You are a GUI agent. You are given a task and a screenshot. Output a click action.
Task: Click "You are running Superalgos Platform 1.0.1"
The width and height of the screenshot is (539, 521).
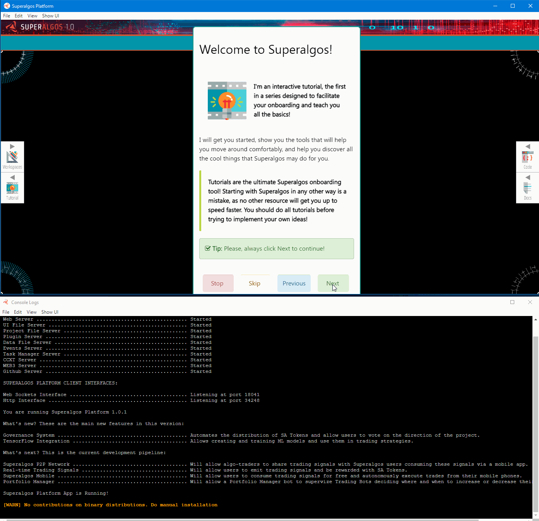pyautogui.click(x=65, y=412)
